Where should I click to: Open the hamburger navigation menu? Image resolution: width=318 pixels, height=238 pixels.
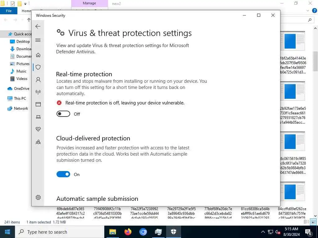[38, 40]
